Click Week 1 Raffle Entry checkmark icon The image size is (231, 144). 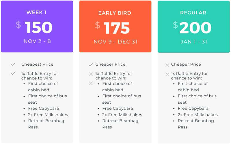pos(13,73)
